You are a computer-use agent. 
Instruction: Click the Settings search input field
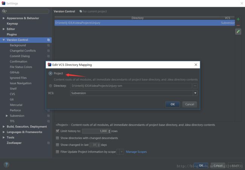tap(26, 11)
